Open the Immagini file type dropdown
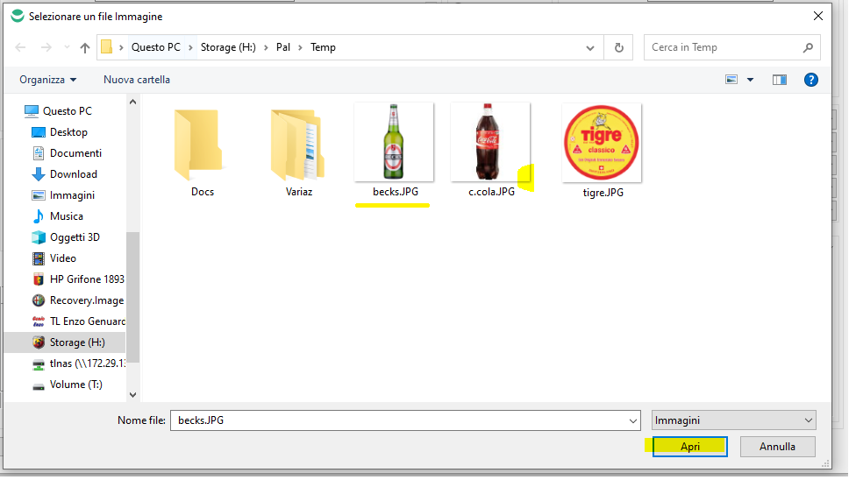This screenshot has height=480, width=856. coord(733,420)
